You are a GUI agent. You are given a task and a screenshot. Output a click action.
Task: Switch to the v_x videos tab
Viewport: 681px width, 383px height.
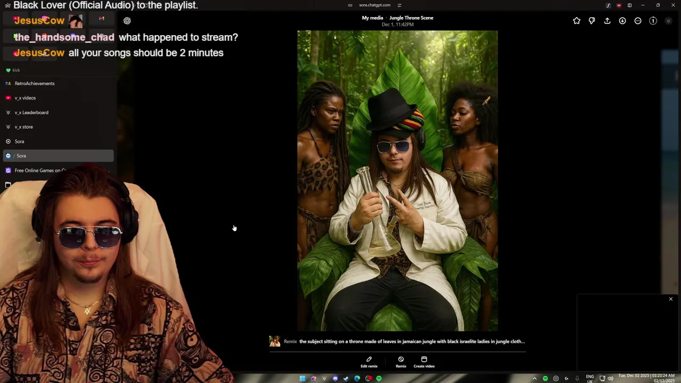click(59, 98)
